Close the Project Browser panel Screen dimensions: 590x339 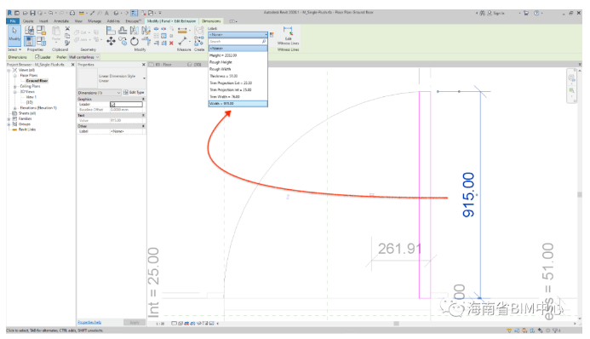click(72, 65)
